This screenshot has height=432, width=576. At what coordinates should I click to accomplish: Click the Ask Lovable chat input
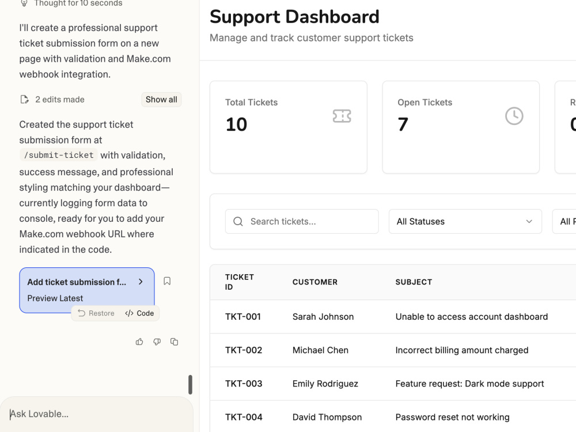click(x=97, y=414)
